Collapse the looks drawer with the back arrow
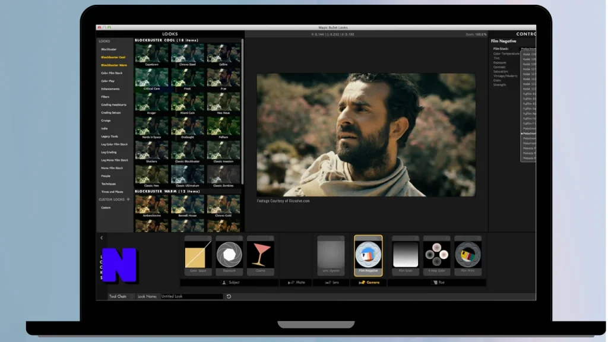 click(102, 237)
